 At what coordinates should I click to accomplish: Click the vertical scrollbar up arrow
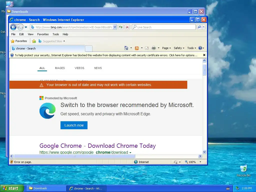[x=204, y=60]
